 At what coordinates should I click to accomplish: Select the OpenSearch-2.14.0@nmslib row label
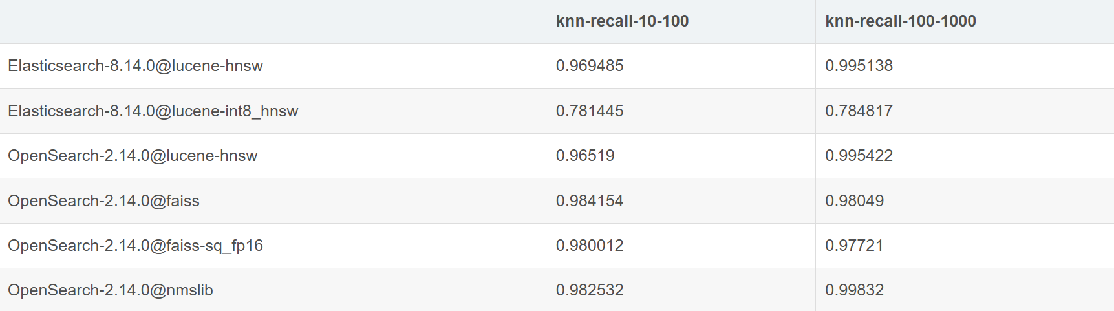[110, 290]
